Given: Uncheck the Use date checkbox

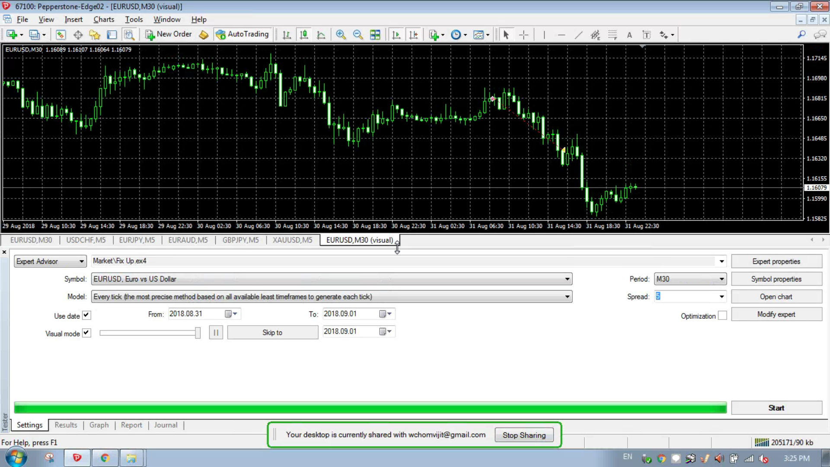Looking at the screenshot, I should pos(86,315).
